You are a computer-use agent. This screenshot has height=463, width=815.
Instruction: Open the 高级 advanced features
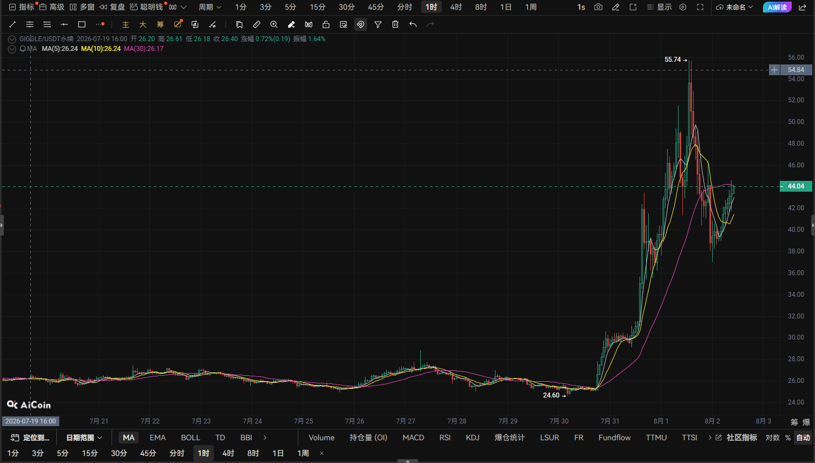[x=51, y=7]
